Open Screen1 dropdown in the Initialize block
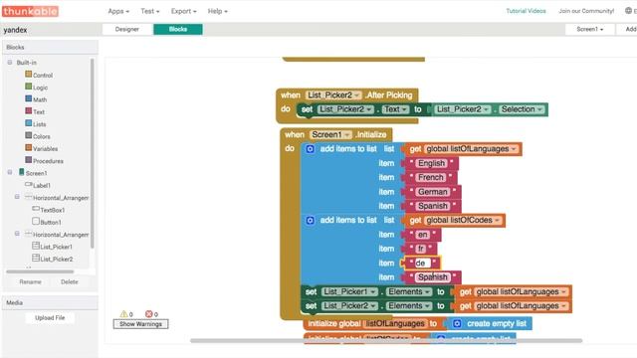 (330, 134)
